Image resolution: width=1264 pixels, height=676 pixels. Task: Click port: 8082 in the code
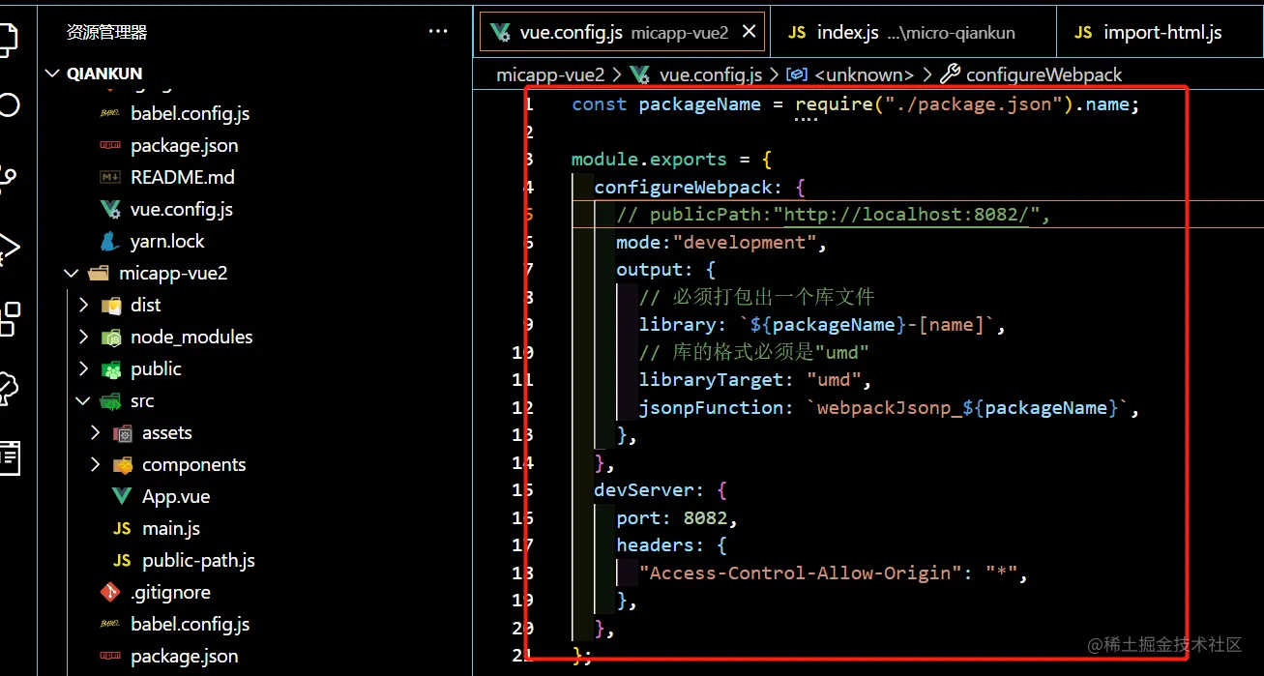coord(677,517)
